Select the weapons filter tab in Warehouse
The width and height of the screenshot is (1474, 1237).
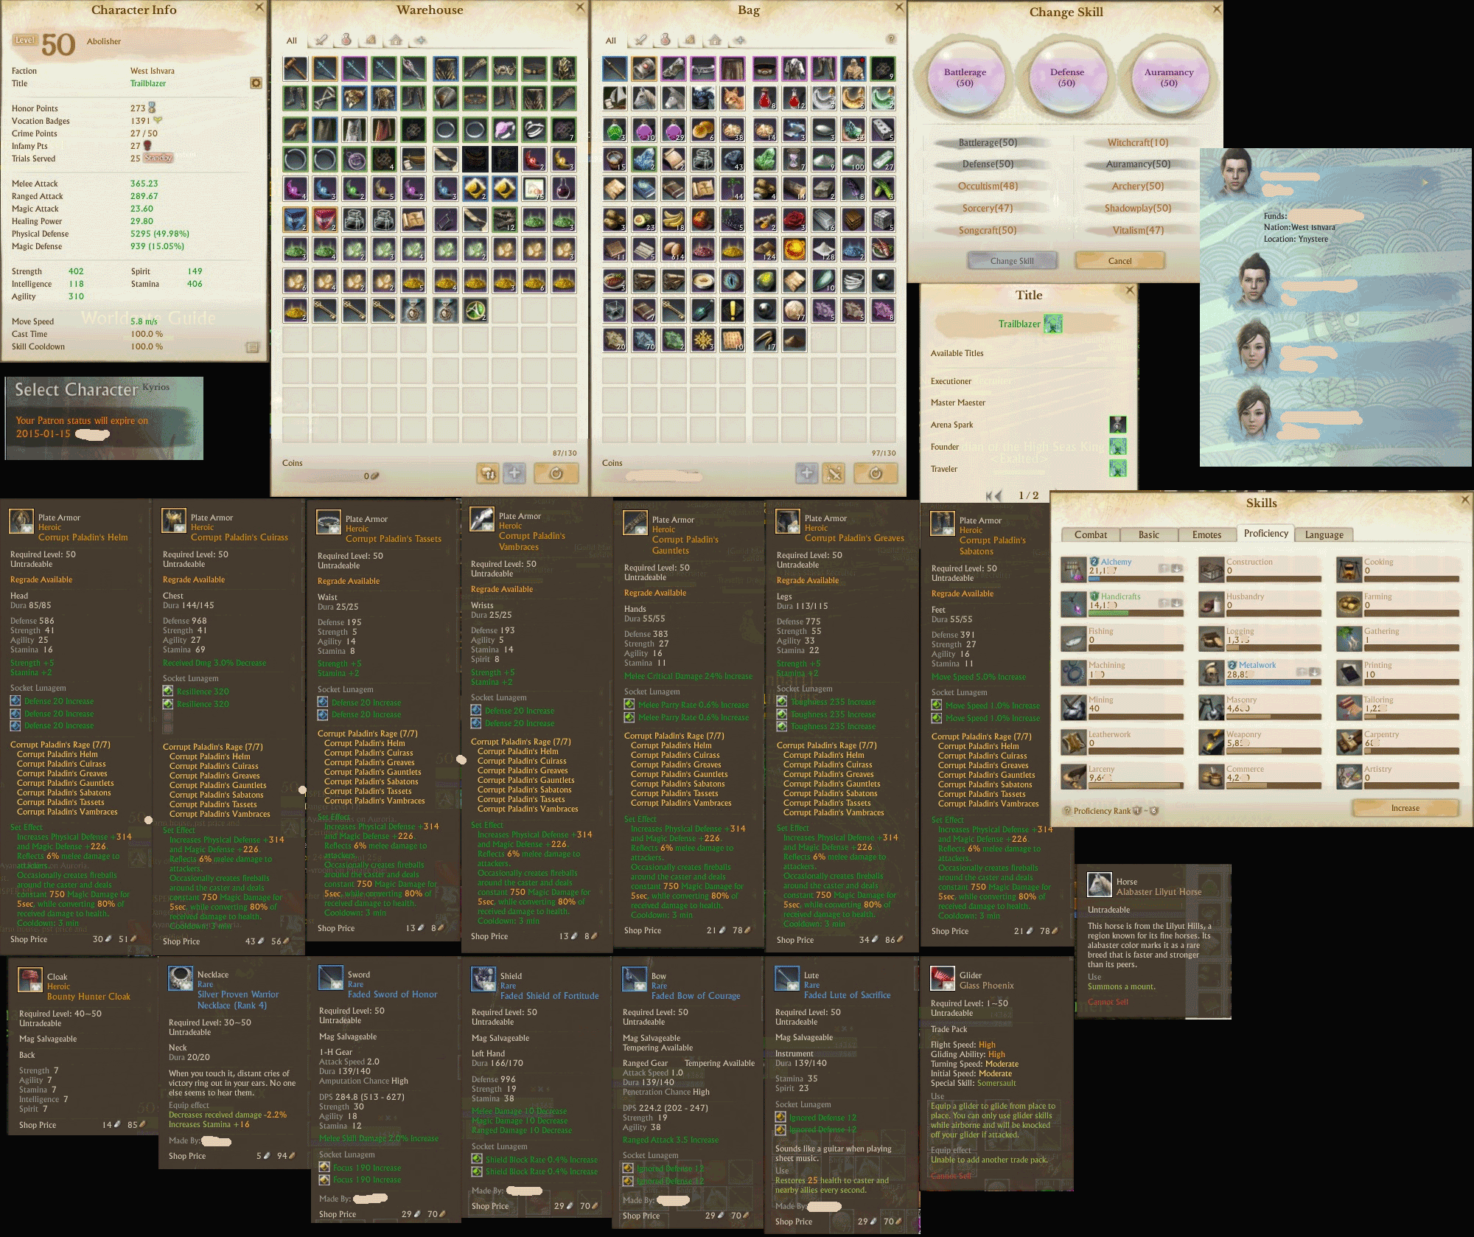(321, 40)
